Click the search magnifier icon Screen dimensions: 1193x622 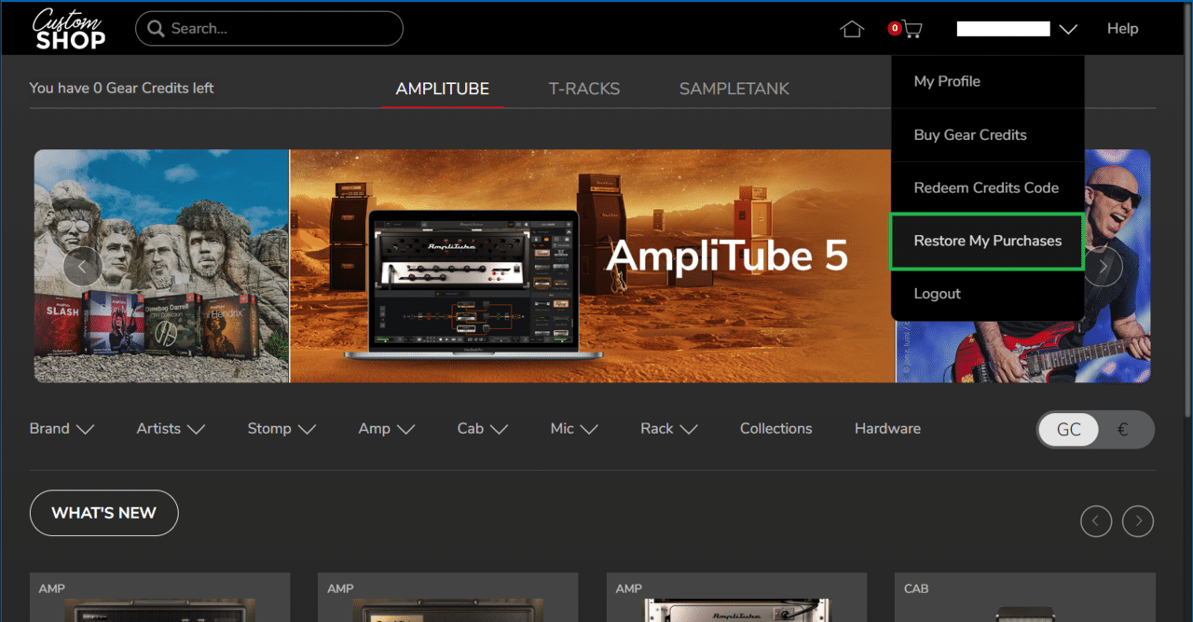[155, 29]
